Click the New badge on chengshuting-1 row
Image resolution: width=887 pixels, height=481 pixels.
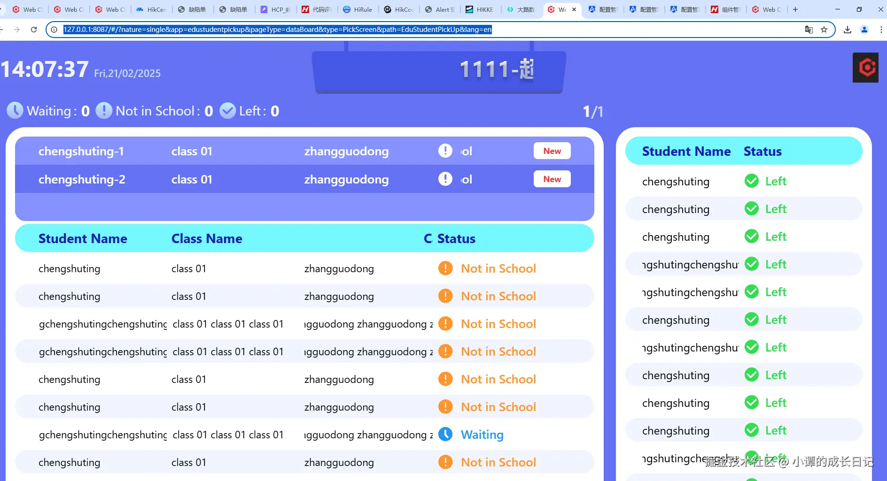(x=552, y=151)
